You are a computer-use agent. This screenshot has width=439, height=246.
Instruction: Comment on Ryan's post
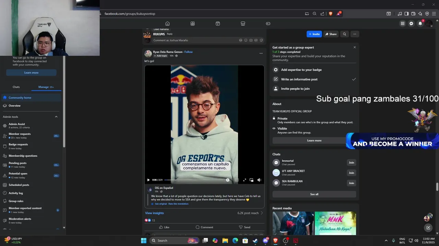(204, 227)
